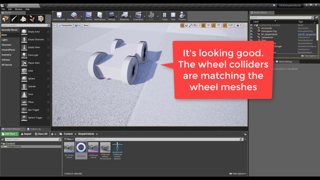This screenshot has width=320, height=180.
Task: Open Blueprints from the toolbar
Action: [x=124, y=16]
